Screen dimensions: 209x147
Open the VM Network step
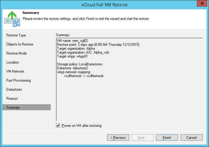(x=15, y=71)
